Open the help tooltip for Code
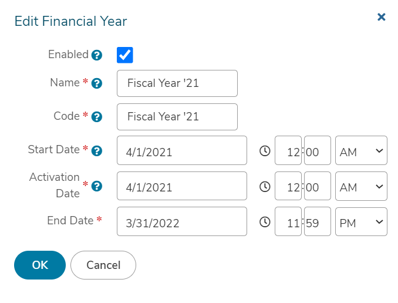The image size is (398, 303). [97, 117]
